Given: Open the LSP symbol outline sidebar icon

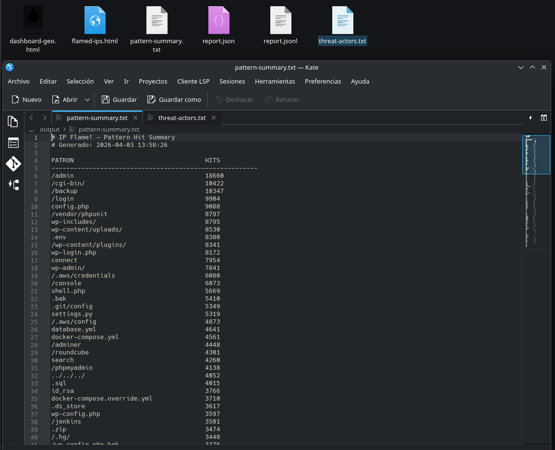Looking at the screenshot, I should click(x=13, y=185).
